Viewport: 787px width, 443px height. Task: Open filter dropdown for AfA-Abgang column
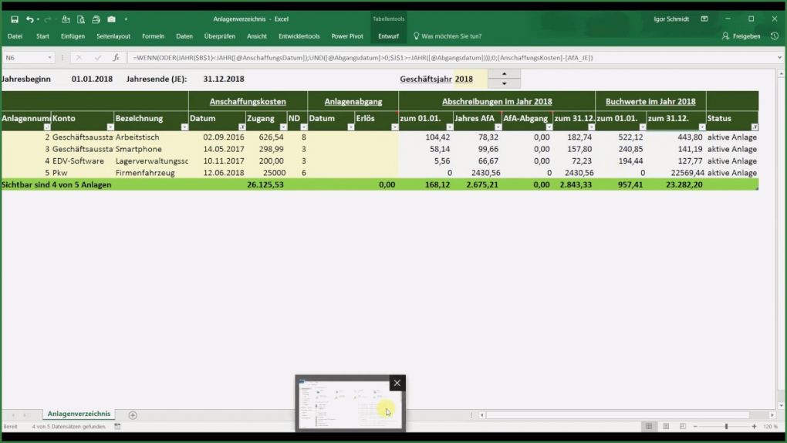pyautogui.click(x=549, y=127)
